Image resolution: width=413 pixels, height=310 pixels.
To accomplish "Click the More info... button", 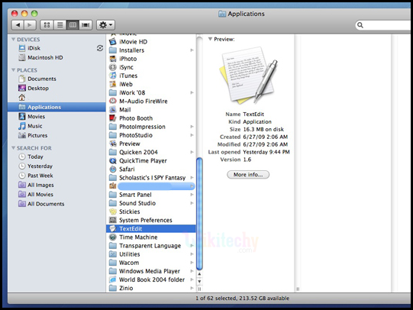I will pyautogui.click(x=248, y=175).
